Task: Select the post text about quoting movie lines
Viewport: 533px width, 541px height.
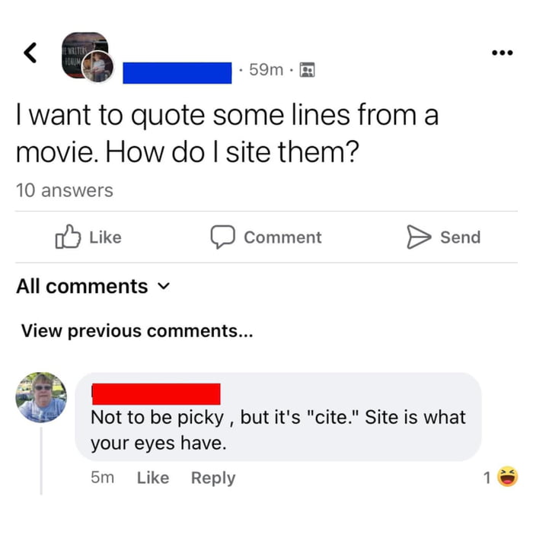Action: [227, 135]
